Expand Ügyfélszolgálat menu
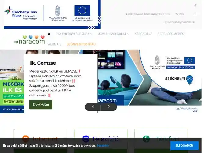Image resolution: width=204 pixels, height=153 pixels. (113, 34)
